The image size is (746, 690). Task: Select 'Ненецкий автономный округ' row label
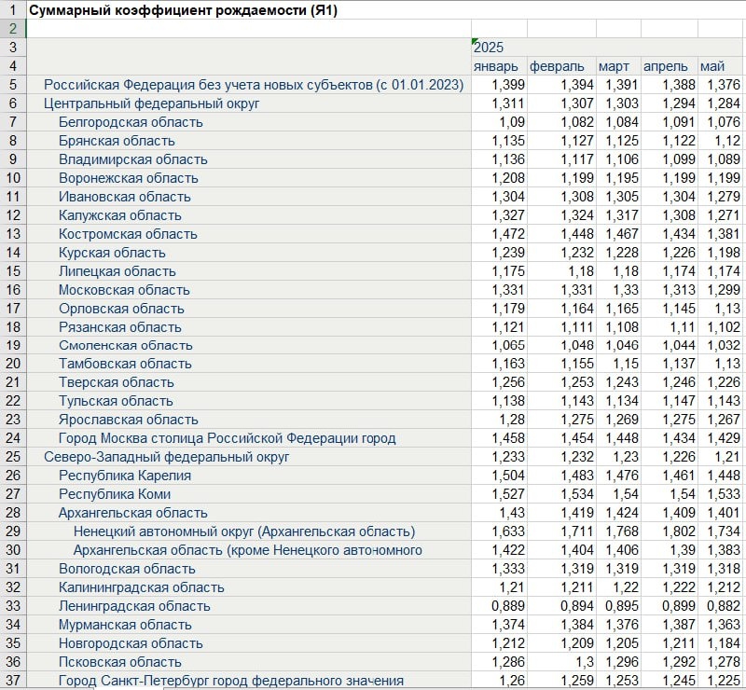[x=244, y=531]
